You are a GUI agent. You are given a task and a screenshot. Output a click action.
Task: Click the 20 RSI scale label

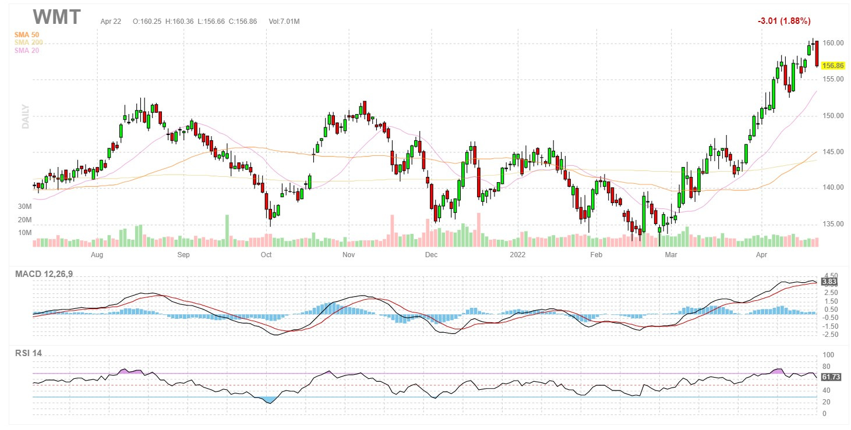(x=826, y=401)
